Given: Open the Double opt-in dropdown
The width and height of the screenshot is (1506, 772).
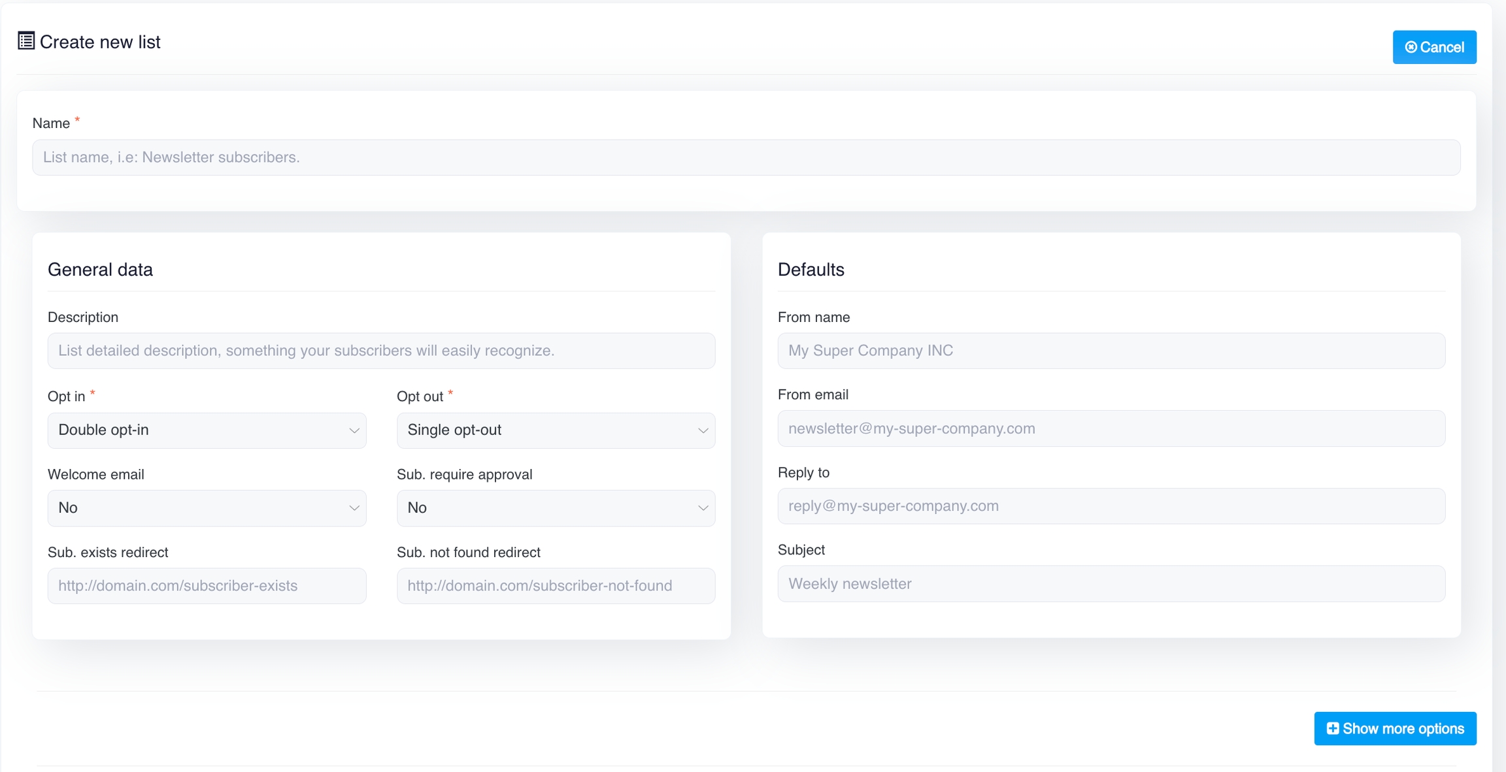Looking at the screenshot, I should click(196, 430).
